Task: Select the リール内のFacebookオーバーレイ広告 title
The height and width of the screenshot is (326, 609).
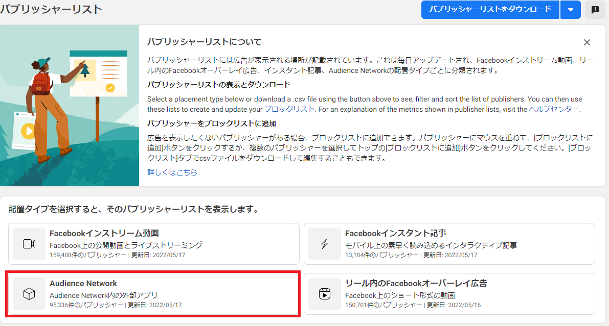Action: coord(416,283)
